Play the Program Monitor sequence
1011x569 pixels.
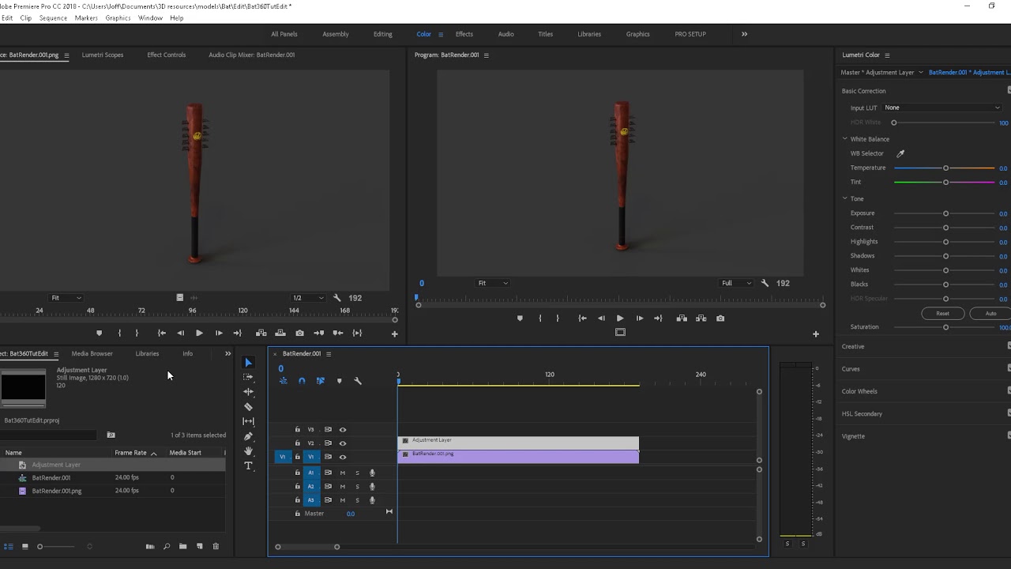[620, 318]
